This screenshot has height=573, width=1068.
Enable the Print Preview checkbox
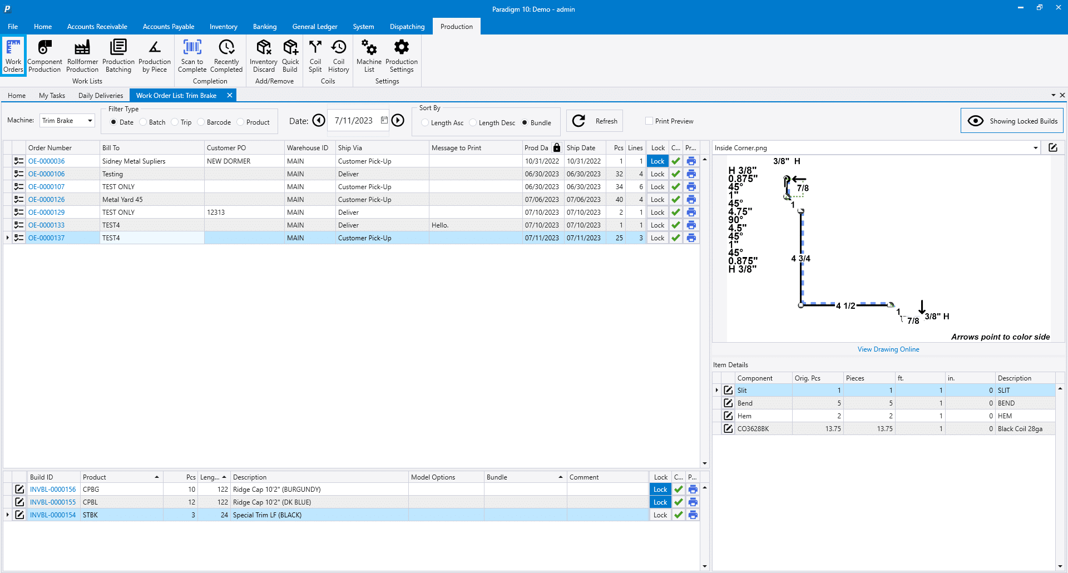tap(649, 121)
